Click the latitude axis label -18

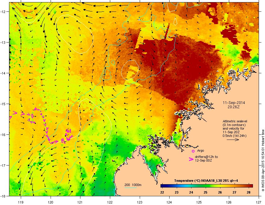(3, 196)
